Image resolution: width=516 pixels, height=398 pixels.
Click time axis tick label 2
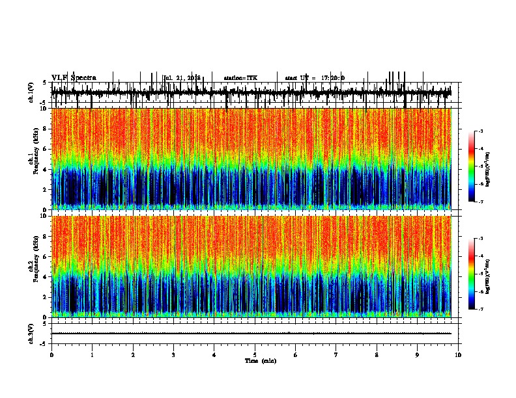click(x=133, y=354)
